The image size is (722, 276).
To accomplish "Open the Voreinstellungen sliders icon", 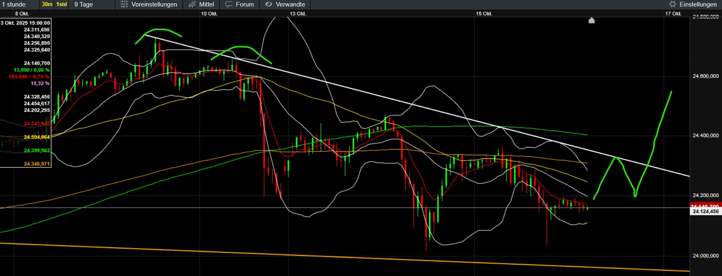I will (x=124, y=4).
